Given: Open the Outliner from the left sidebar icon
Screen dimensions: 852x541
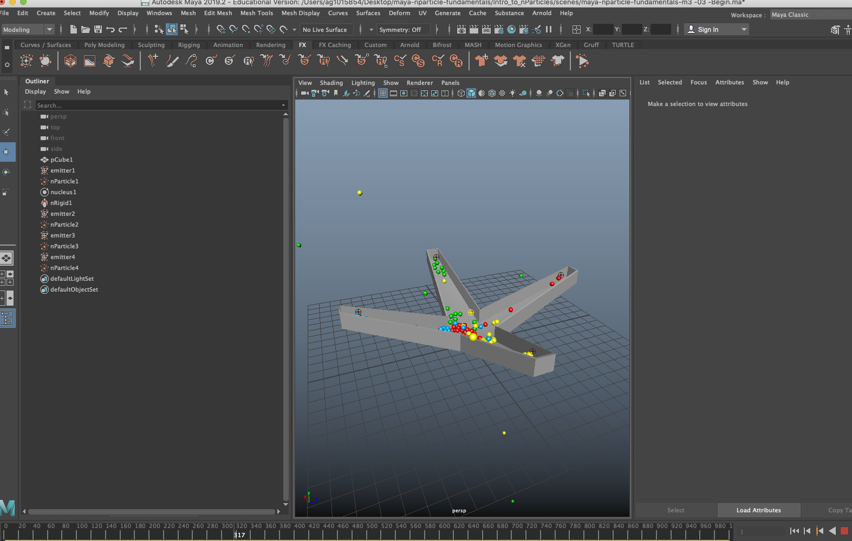Looking at the screenshot, I should pyautogui.click(x=7, y=319).
